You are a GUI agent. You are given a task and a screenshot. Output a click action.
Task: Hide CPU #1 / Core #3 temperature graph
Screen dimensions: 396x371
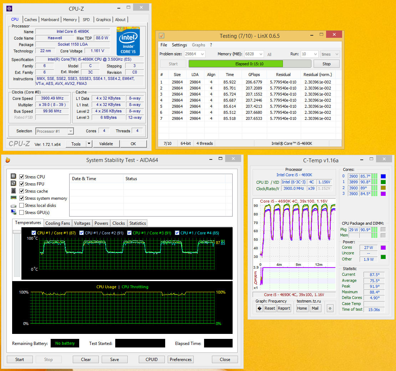130,233
